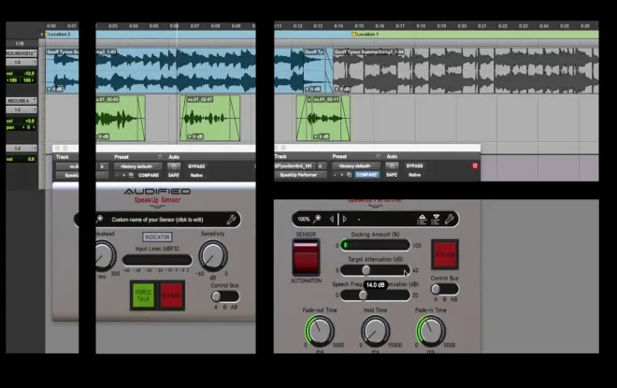Click the green FORCE TALK button
617x388 pixels.
142,295
